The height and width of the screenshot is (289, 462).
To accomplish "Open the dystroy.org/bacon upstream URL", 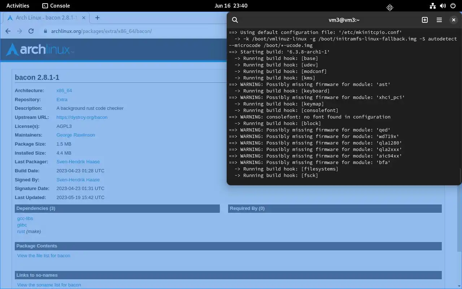I will point(82,117).
